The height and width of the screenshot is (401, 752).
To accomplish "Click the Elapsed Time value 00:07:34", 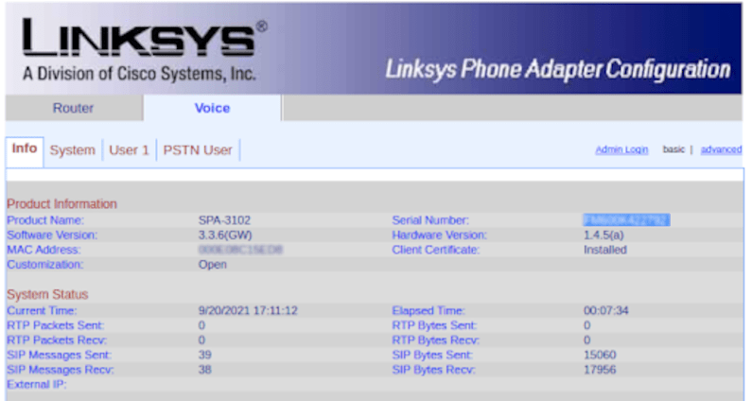I will pyautogui.click(x=607, y=310).
